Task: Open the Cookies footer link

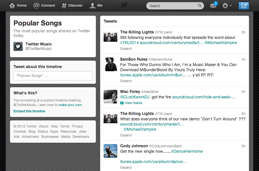Action: (20, 132)
